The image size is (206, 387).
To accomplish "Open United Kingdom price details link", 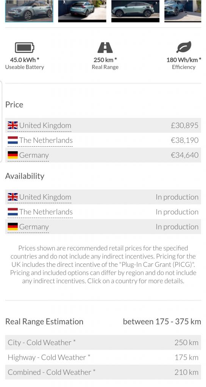I will click(45, 125).
